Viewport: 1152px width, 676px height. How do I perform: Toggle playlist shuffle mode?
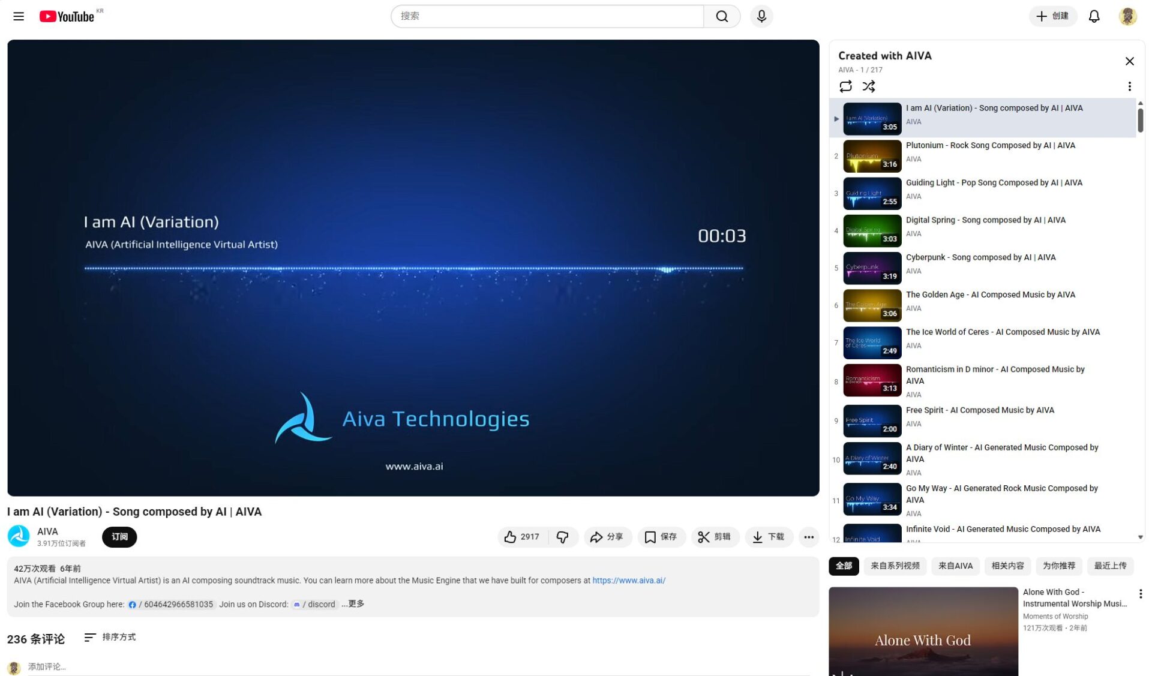868,86
